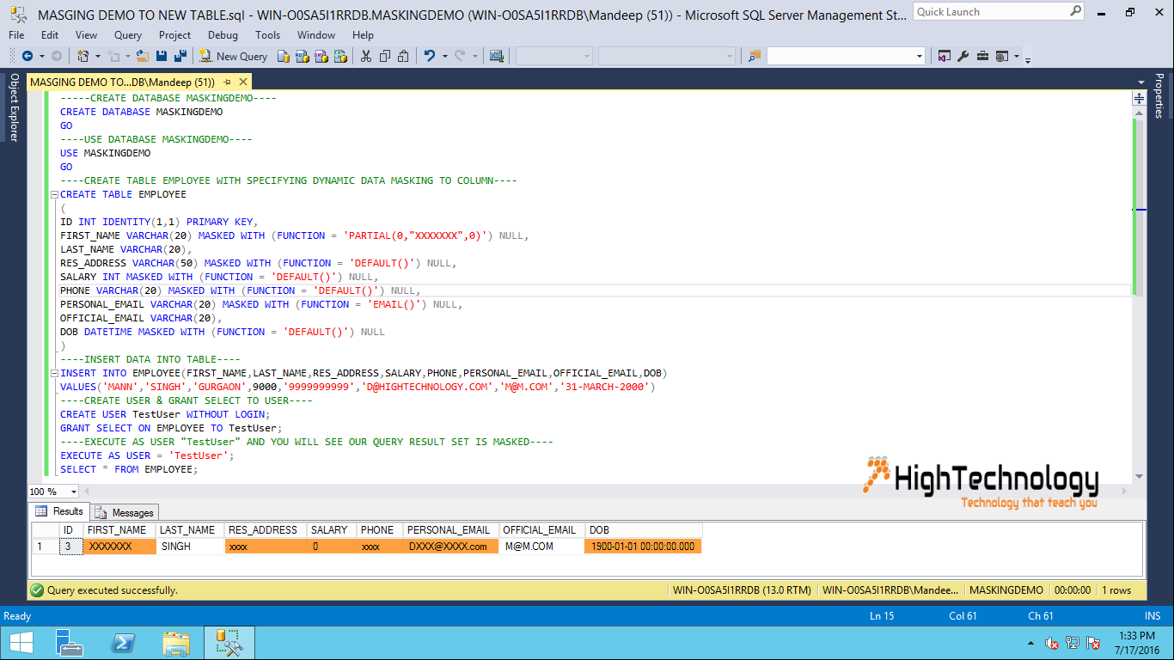The height and width of the screenshot is (660, 1174).
Task: Click the editor split handle above scrollbar
Action: (x=1139, y=99)
